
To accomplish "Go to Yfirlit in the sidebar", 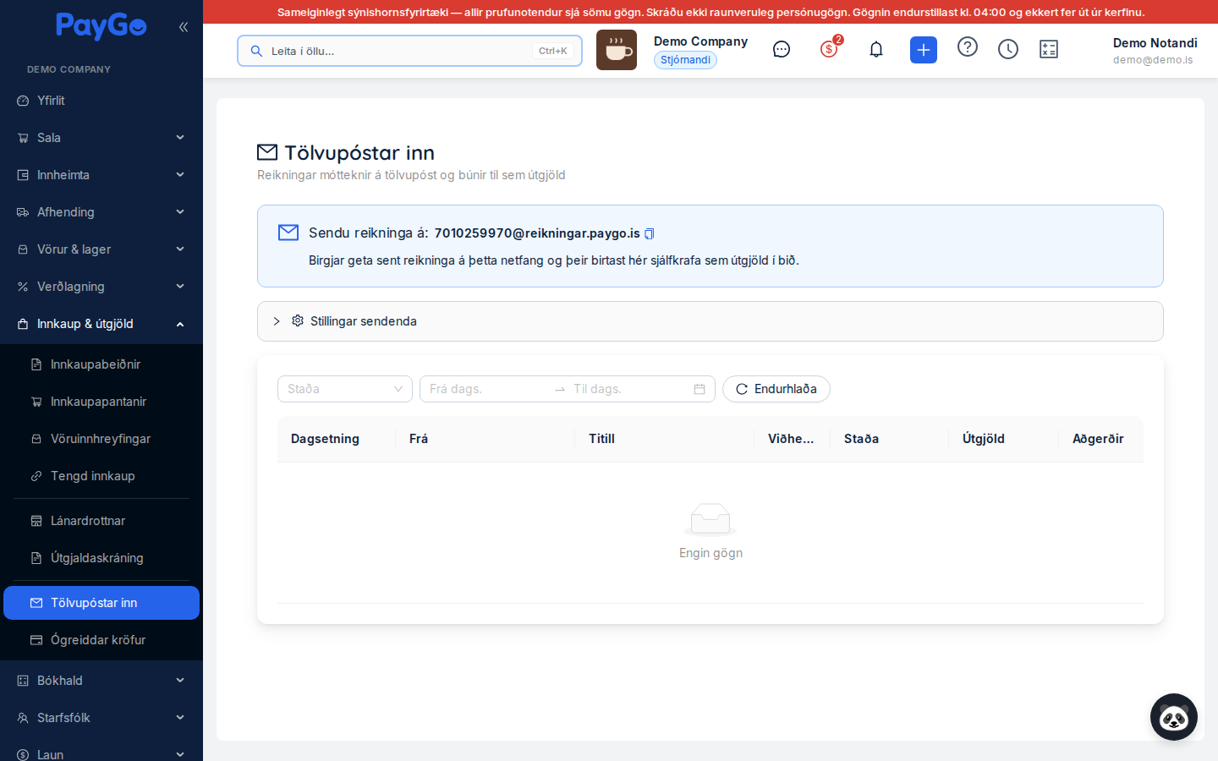I will (x=101, y=101).
